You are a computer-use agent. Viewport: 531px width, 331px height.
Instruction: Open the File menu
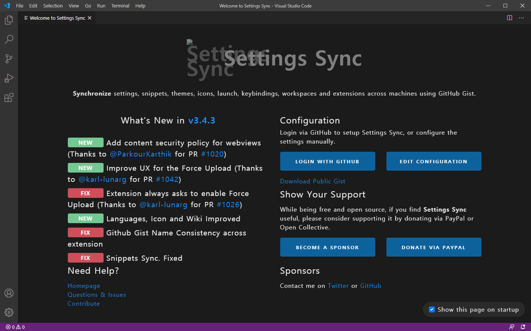pos(20,6)
